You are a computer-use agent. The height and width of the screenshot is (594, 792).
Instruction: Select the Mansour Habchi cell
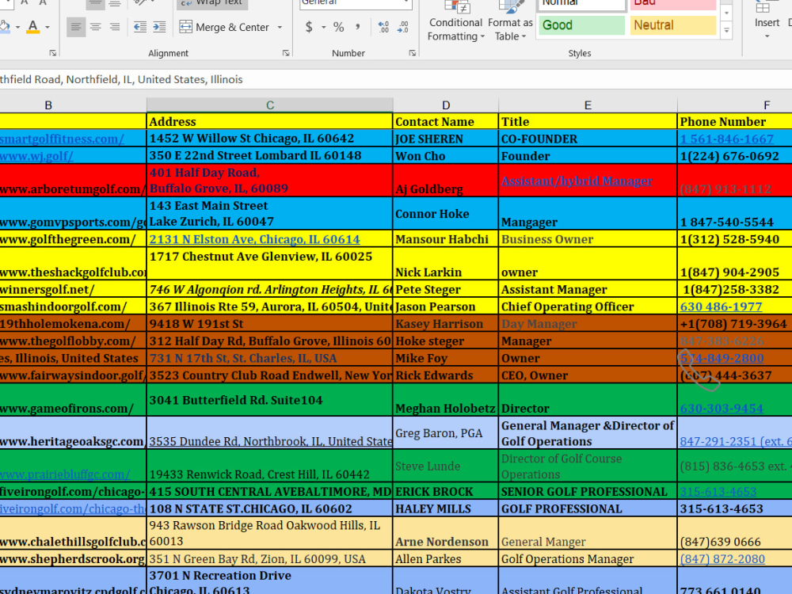445,239
